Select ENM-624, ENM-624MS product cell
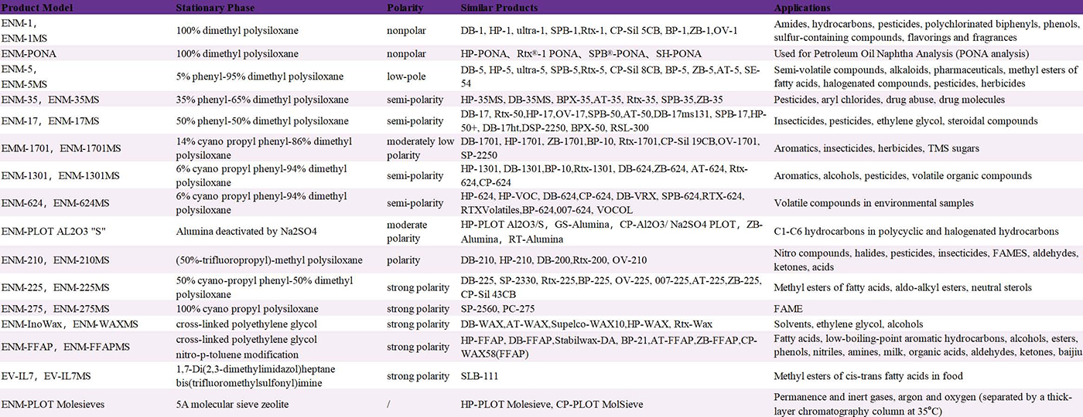 click(55, 203)
